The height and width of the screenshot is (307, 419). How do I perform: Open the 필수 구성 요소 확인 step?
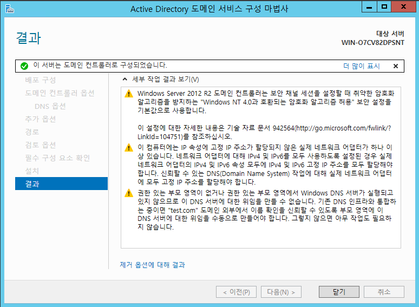click(57, 158)
